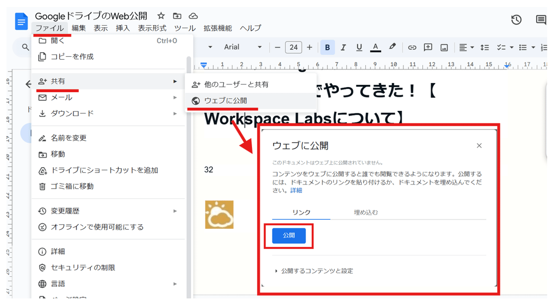Select ドライブにショートカットを追加

[x=108, y=170]
